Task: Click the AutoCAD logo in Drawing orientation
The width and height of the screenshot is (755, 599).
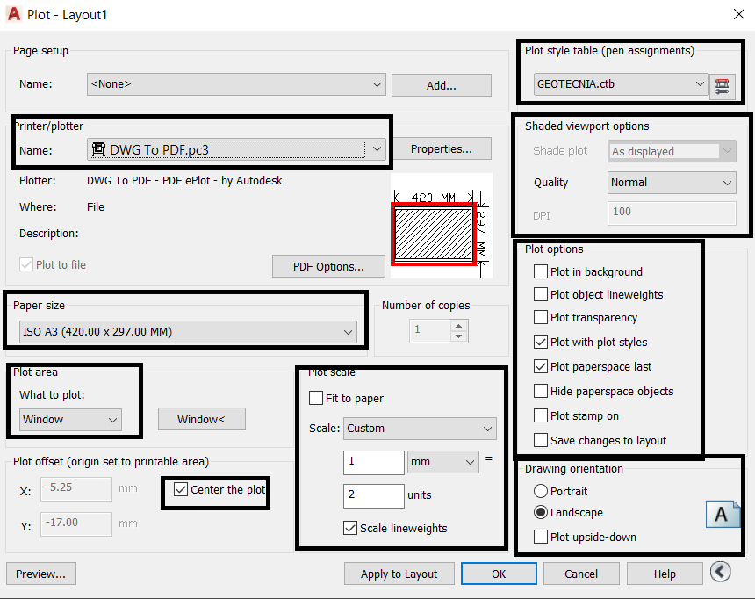Action: [723, 514]
